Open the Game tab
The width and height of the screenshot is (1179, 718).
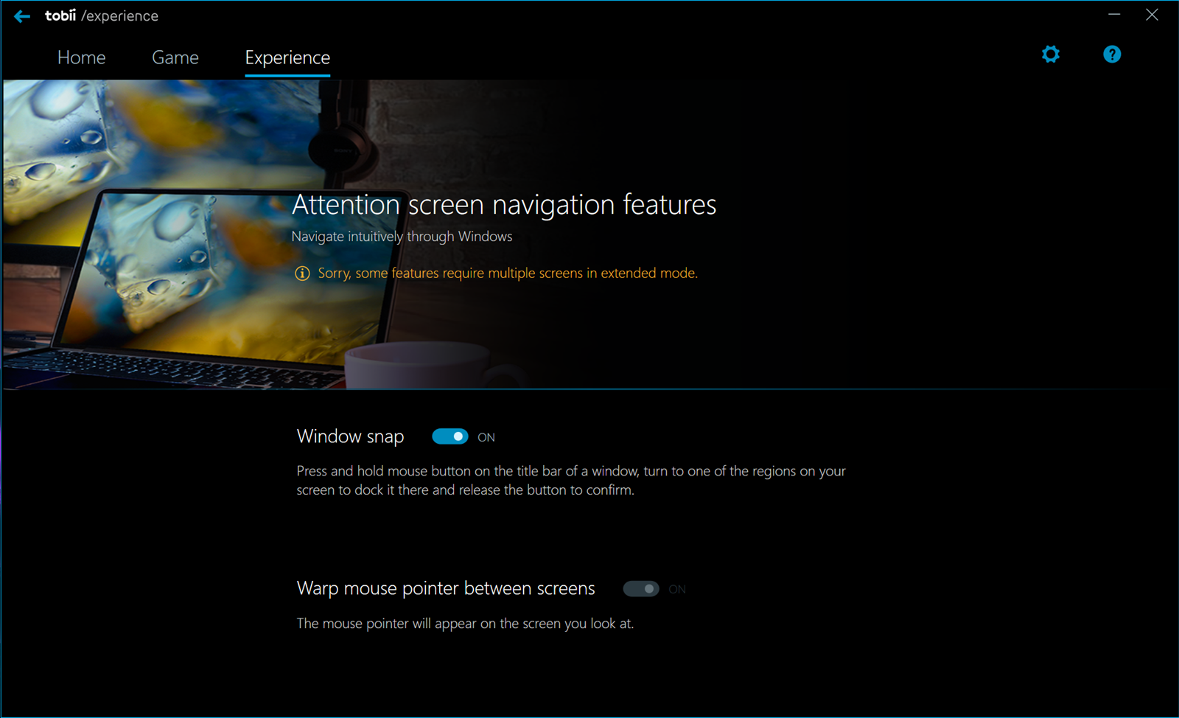(175, 57)
